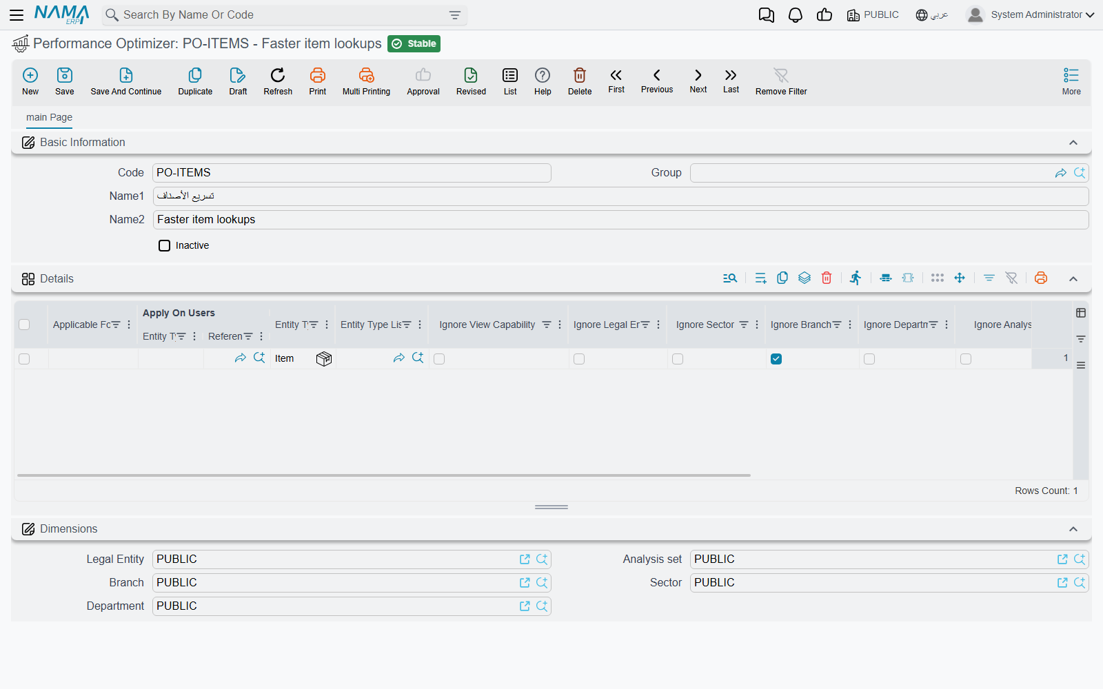Open the notifications bell
This screenshot has width=1103, height=689.
click(796, 15)
